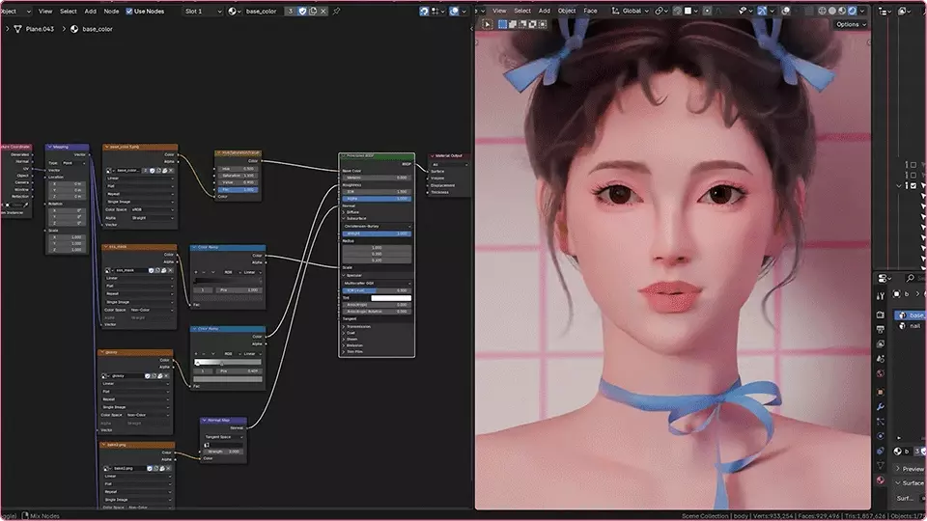Select the tweak select tool icon

(x=487, y=24)
